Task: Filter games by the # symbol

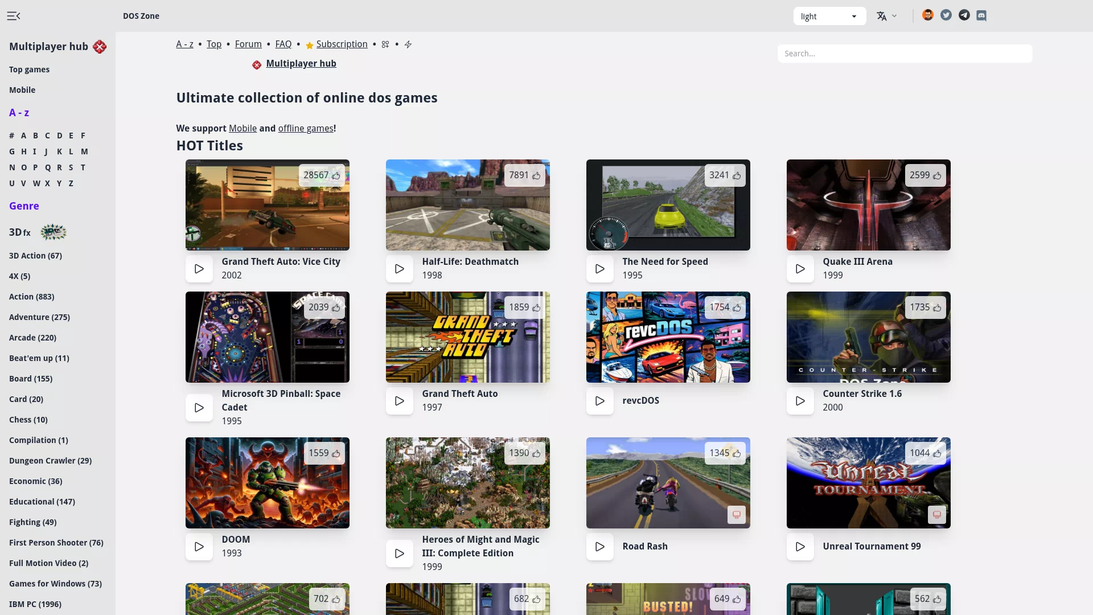Action: 11,136
